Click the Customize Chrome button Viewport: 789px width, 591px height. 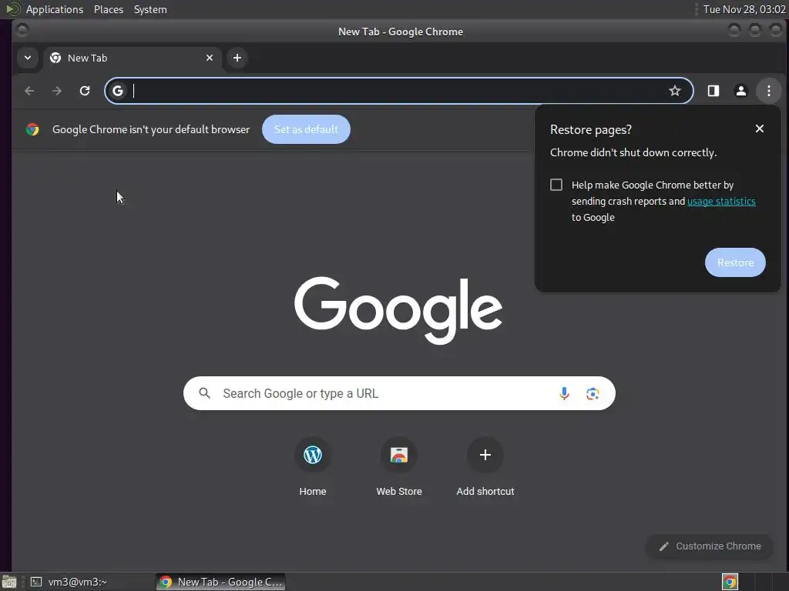pyautogui.click(x=710, y=546)
